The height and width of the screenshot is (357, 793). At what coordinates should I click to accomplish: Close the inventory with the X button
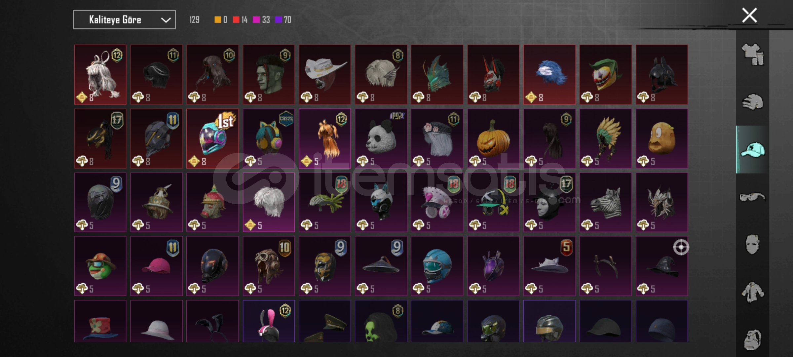[749, 15]
